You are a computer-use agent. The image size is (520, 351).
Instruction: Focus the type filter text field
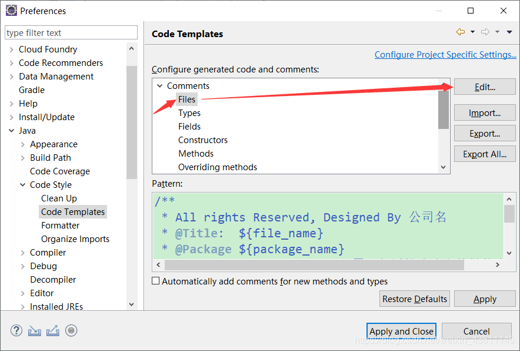pyautogui.click(x=71, y=32)
